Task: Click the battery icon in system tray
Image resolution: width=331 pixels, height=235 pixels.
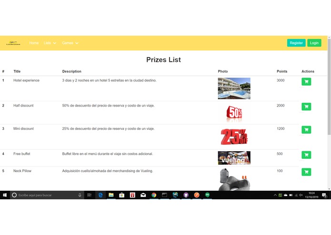Action: 291,195
